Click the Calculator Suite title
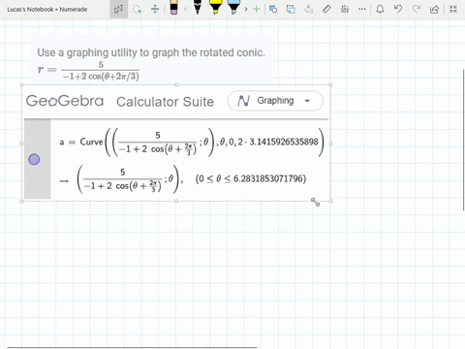 (x=165, y=102)
